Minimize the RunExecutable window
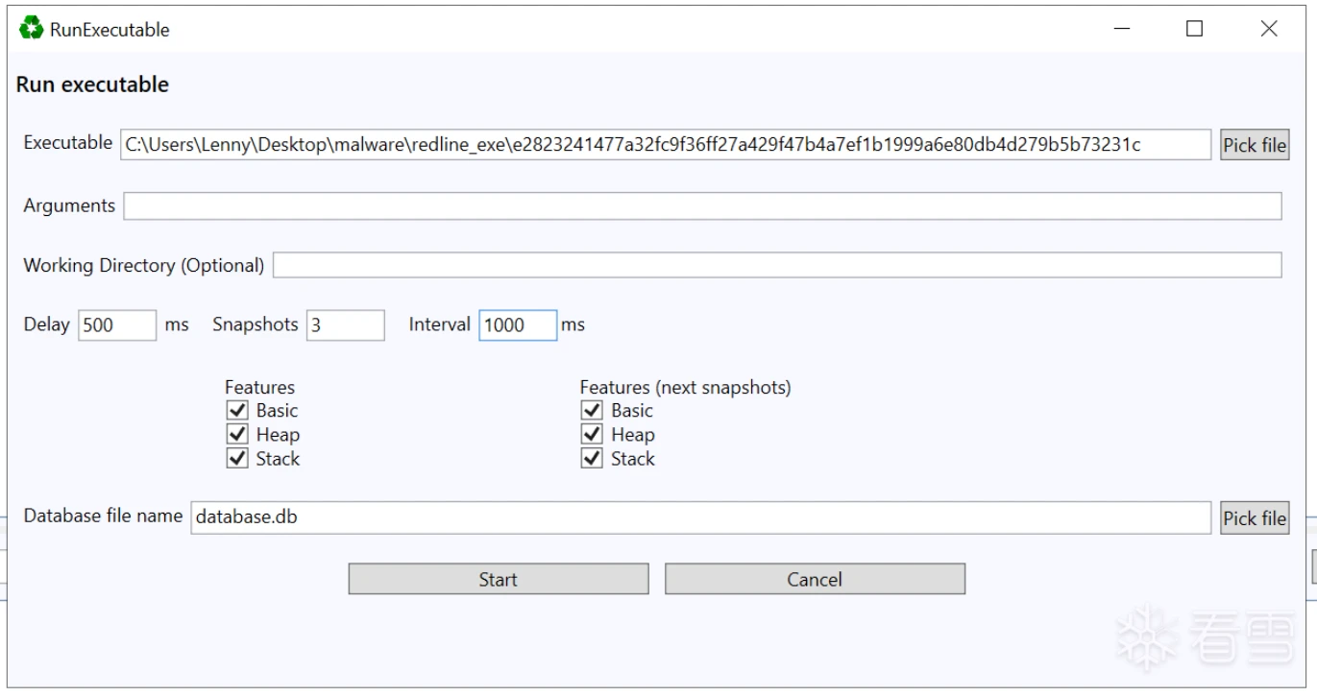The image size is (1317, 696). pos(1121,30)
